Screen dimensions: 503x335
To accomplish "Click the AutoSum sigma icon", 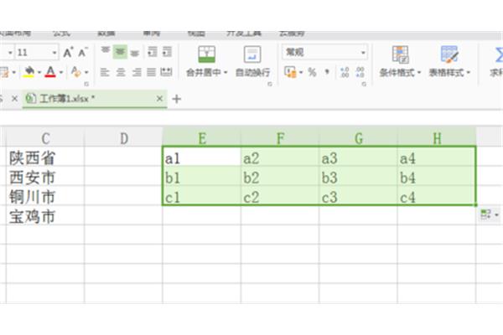I will coord(499,54).
